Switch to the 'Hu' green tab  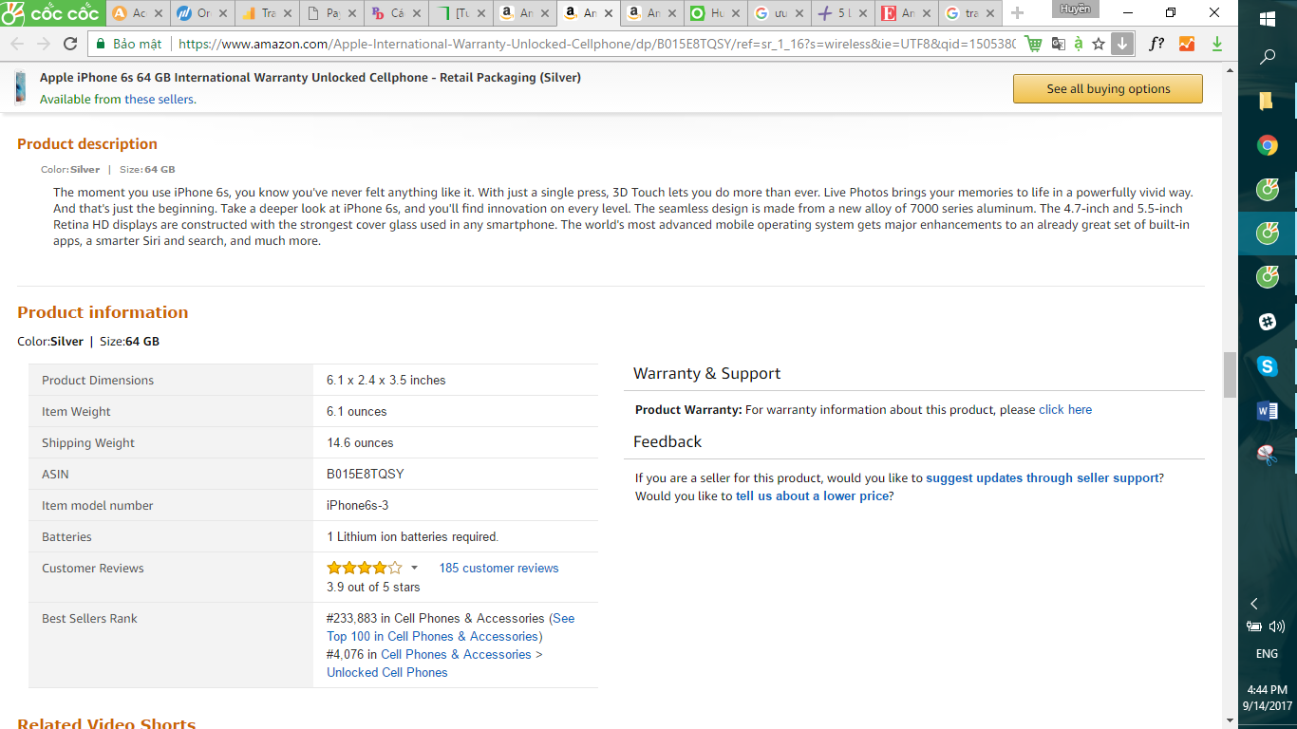[x=713, y=13]
